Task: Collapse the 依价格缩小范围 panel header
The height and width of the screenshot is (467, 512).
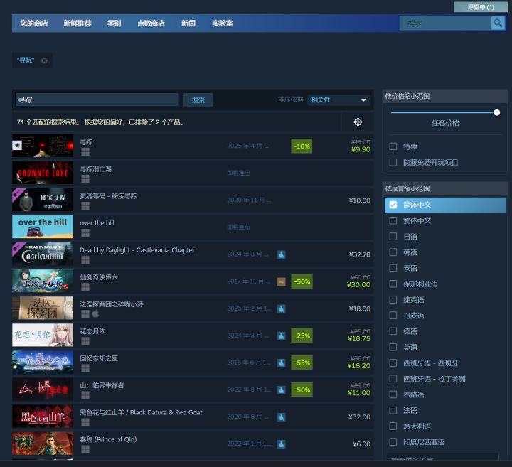Action: point(444,96)
